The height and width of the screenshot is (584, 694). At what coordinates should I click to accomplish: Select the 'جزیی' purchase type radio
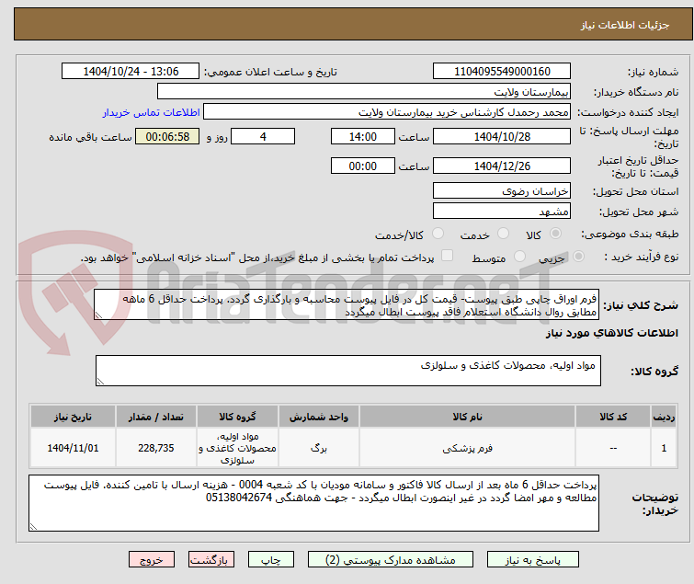pyautogui.click(x=578, y=257)
